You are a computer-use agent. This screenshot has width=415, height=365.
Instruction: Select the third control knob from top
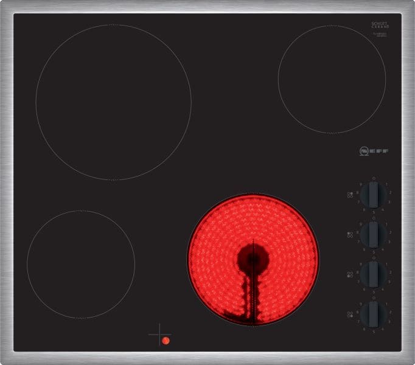(x=374, y=274)
